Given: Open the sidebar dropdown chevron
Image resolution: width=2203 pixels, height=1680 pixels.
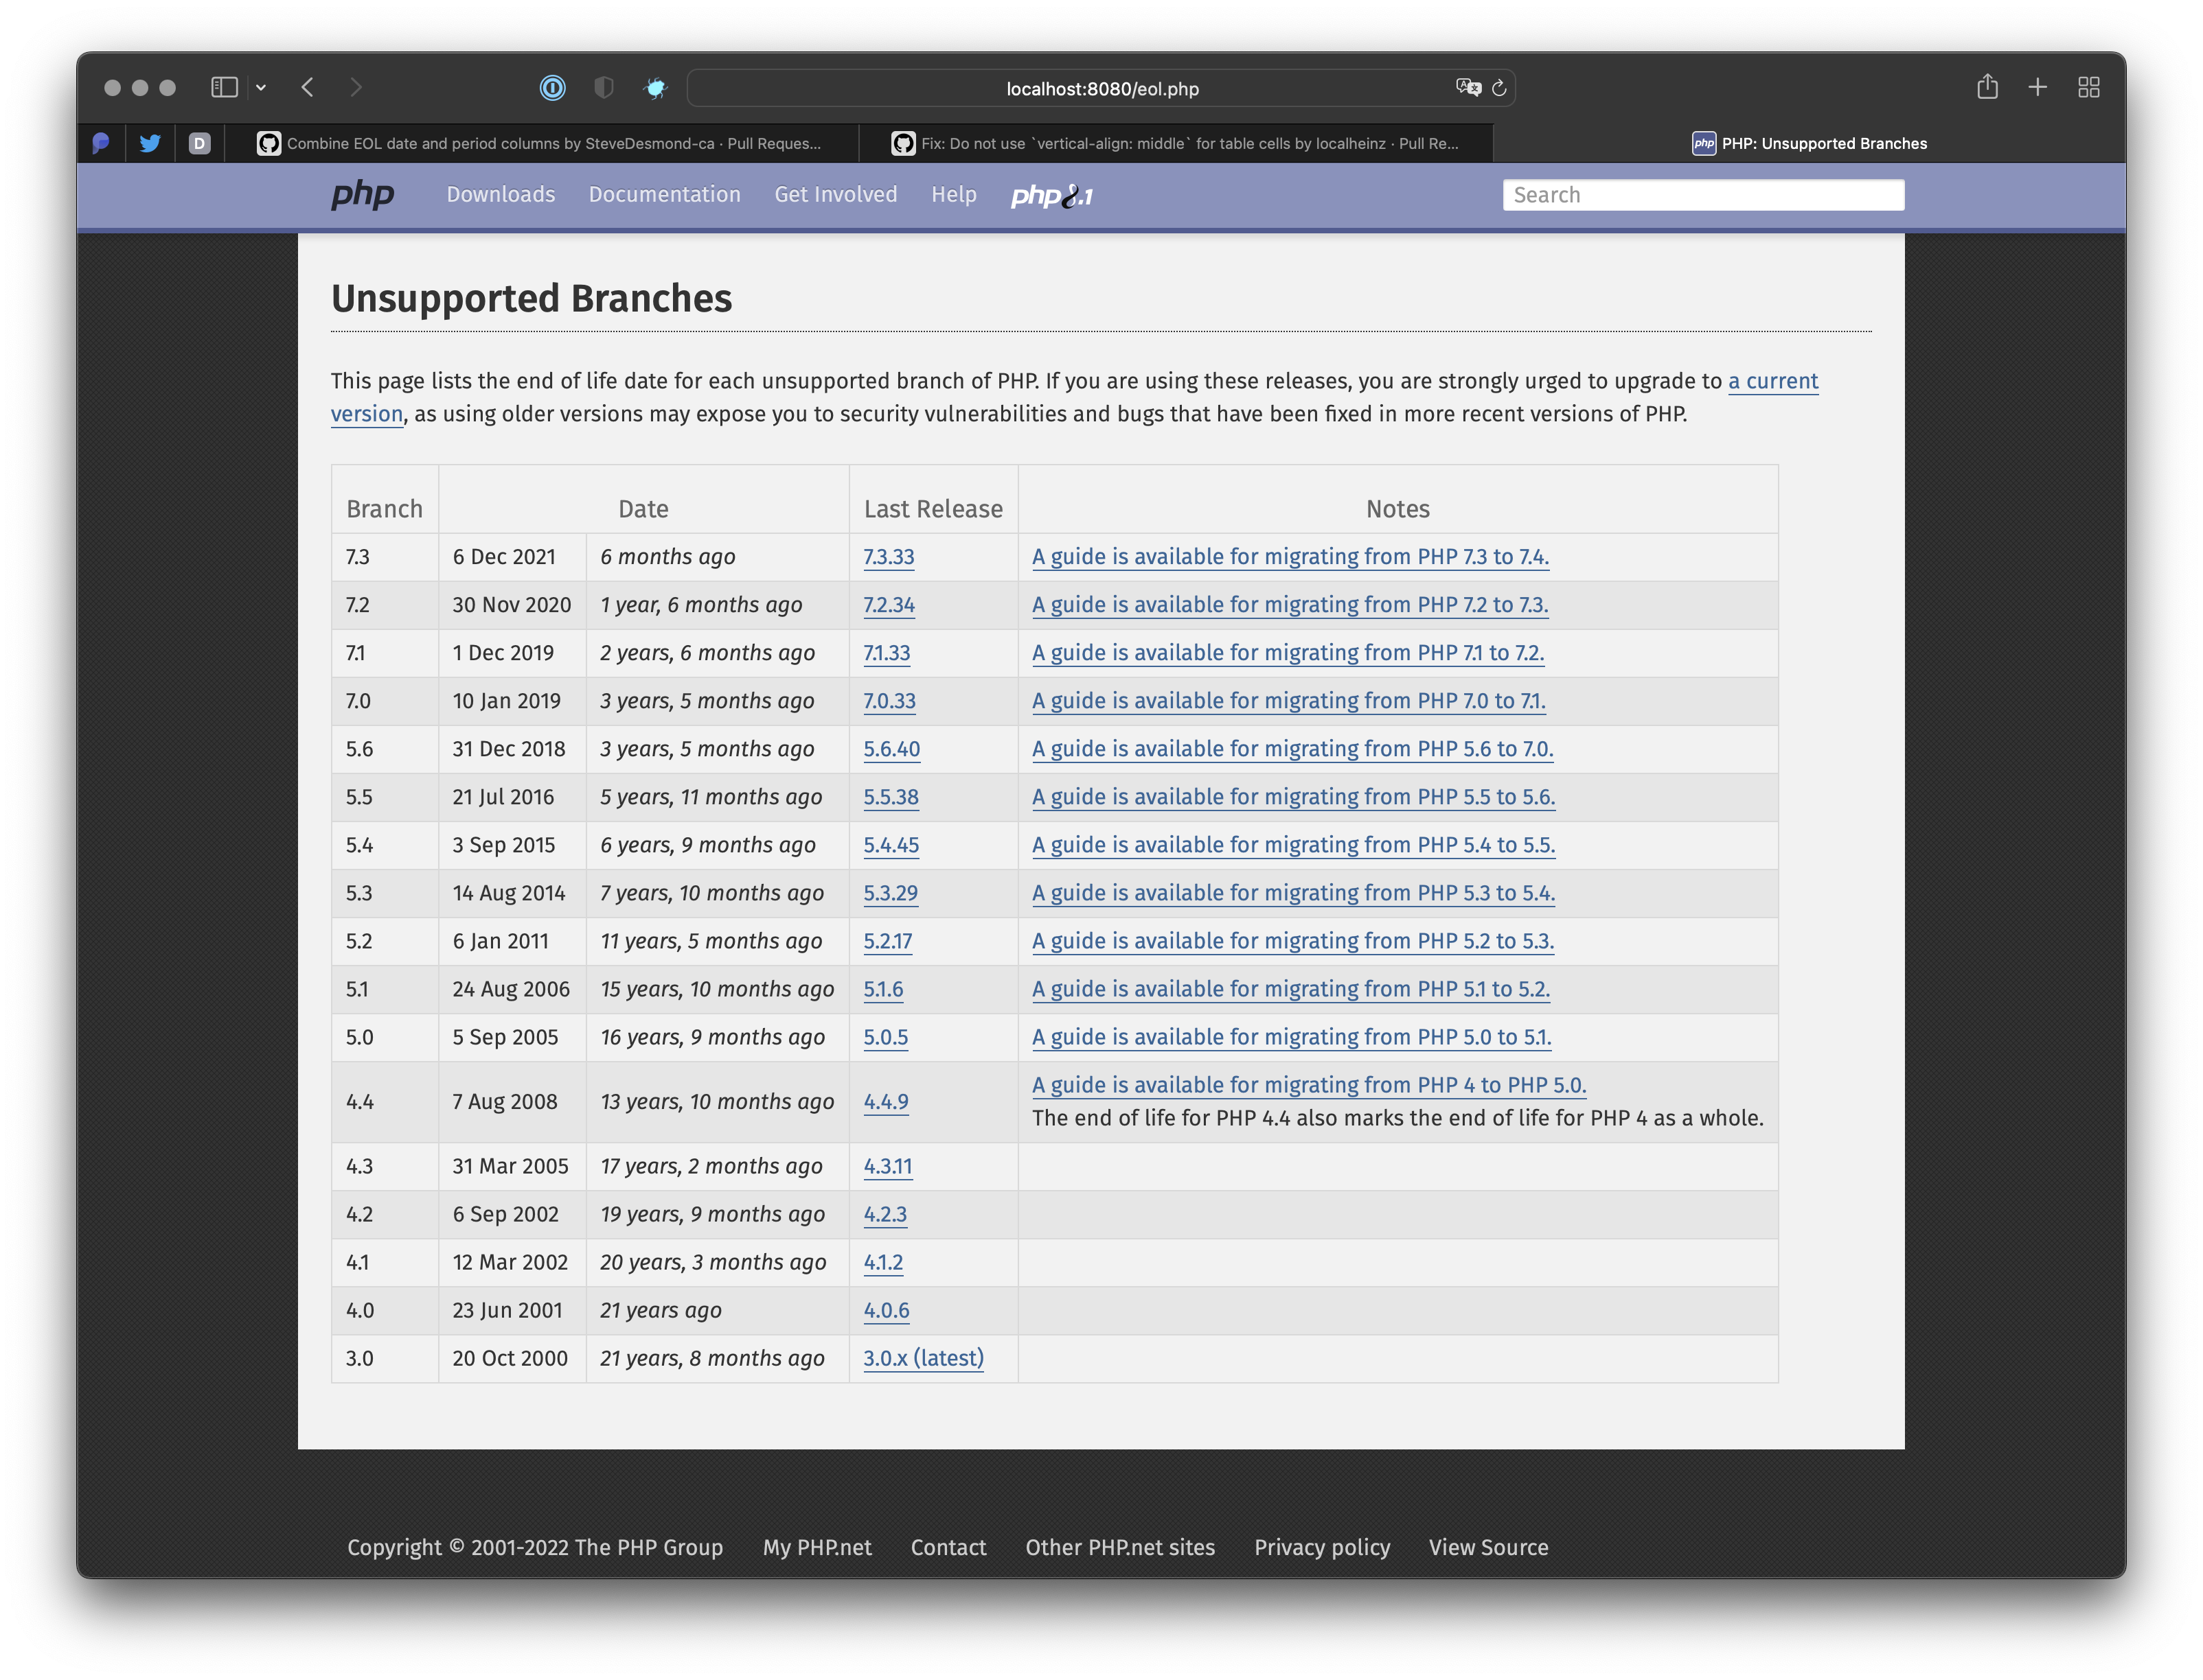Looking at the screenshot, I should (261, 88).
